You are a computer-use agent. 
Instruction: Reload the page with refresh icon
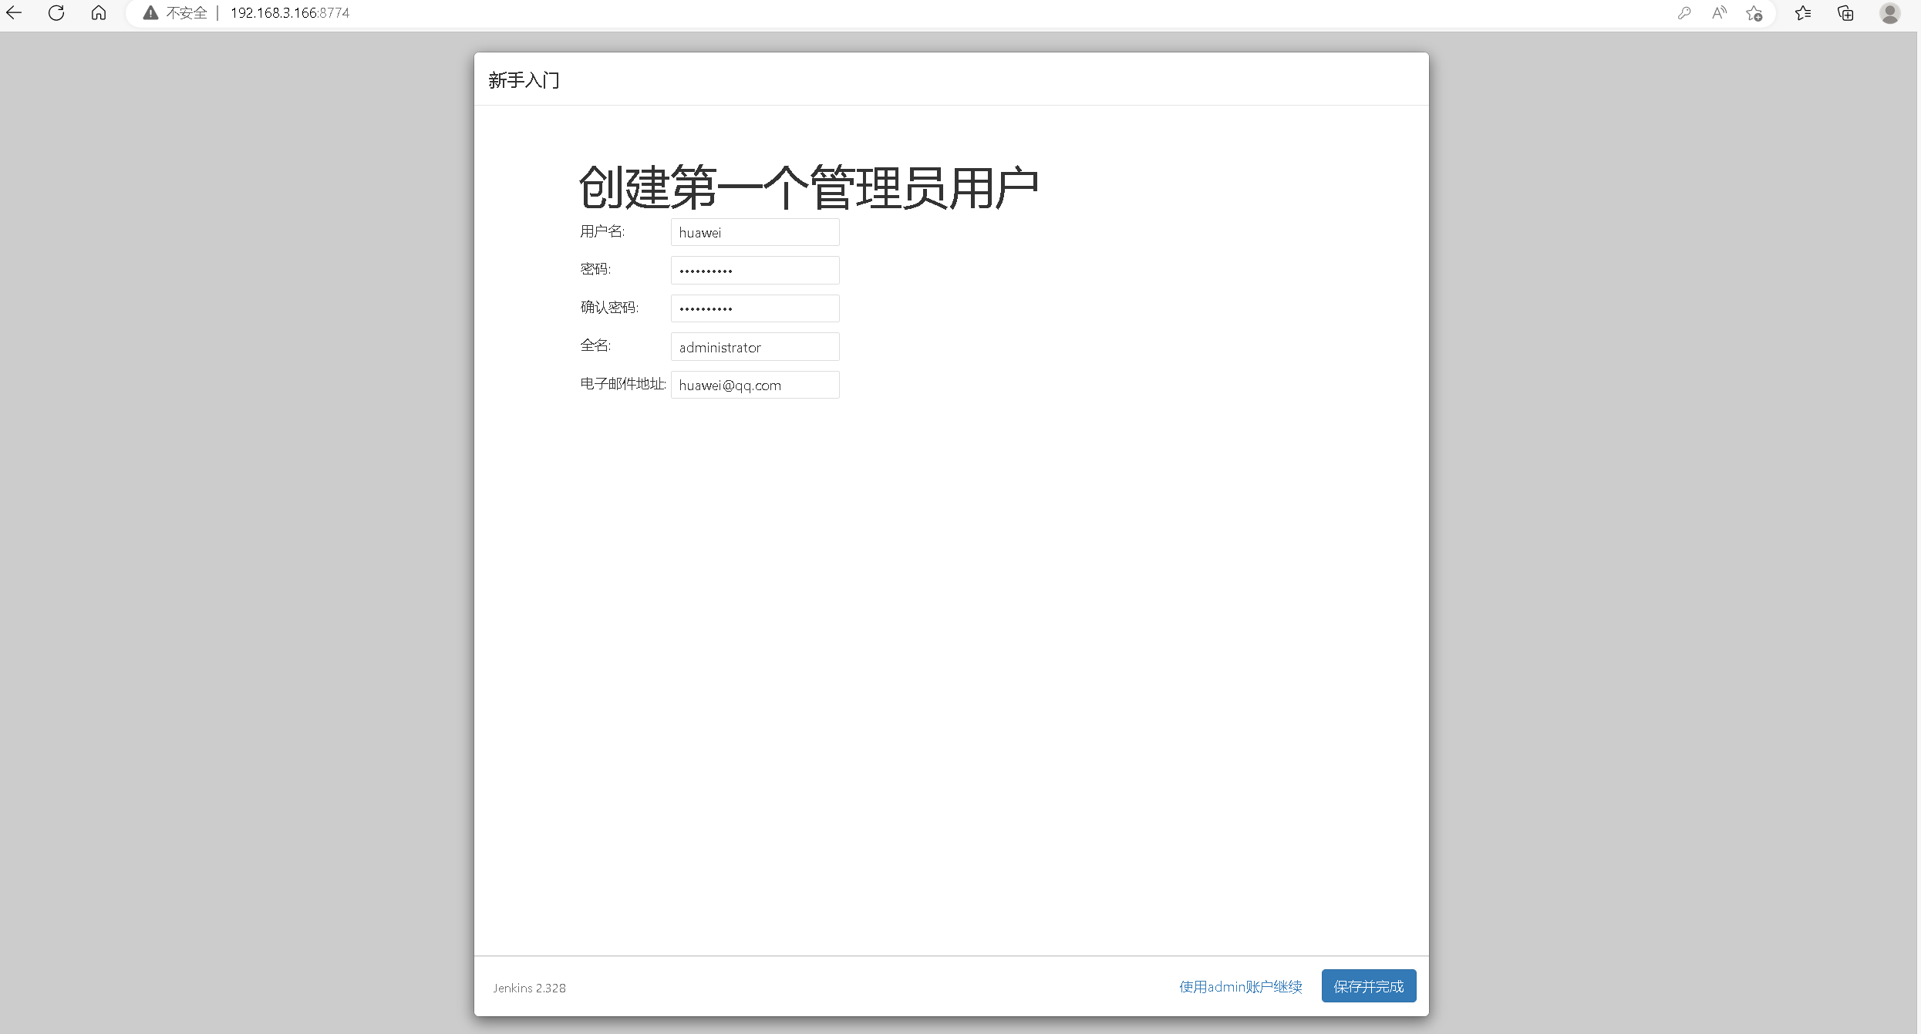[x=56, y=12]
